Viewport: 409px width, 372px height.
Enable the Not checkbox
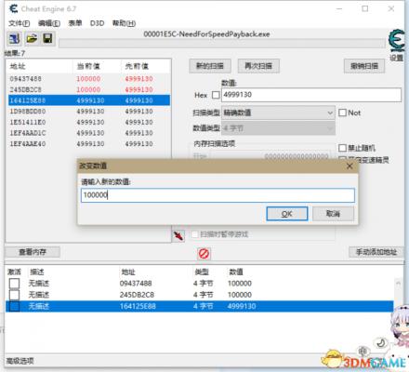click(342, 113)
